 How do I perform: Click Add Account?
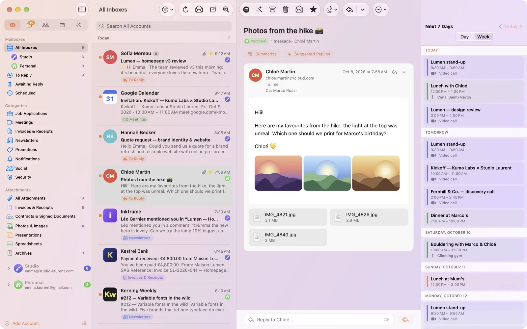pos(22,323)
